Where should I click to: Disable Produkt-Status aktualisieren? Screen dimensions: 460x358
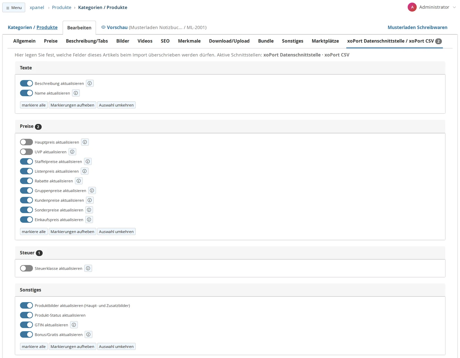click(x=26, y=315)
